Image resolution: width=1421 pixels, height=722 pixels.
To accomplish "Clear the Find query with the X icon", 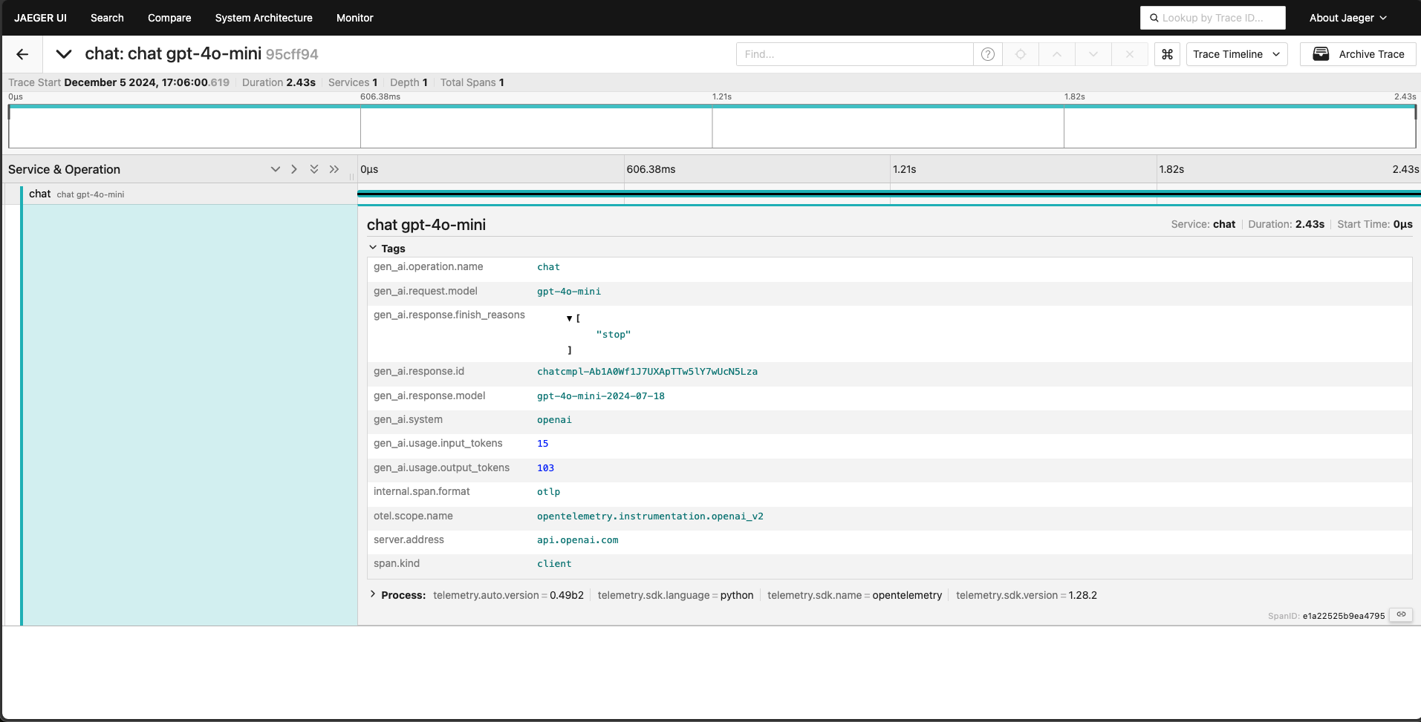I will 1129,53.
